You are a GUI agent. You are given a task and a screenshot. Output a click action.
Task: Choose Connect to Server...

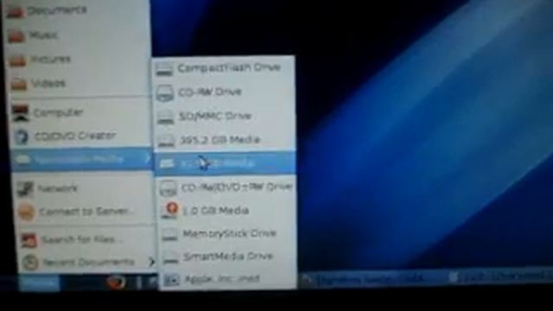tap(85, 212)
